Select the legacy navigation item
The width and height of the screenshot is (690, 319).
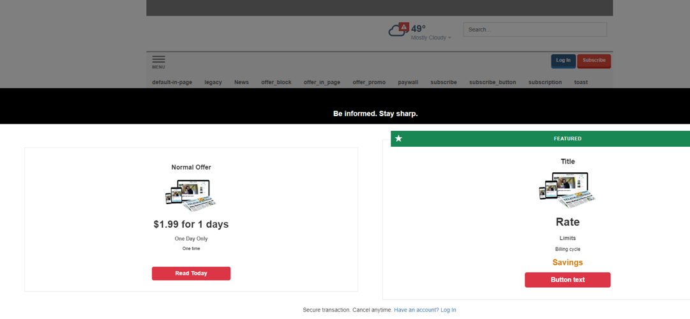point(213,82)
